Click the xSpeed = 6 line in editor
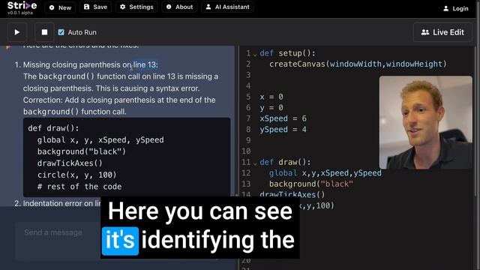 click(283, 118)
